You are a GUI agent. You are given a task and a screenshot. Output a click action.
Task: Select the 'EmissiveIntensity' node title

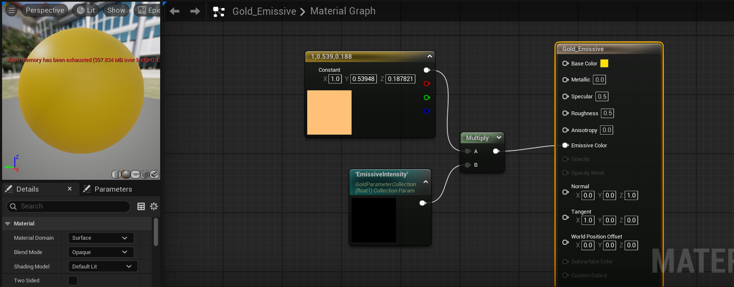382,174
